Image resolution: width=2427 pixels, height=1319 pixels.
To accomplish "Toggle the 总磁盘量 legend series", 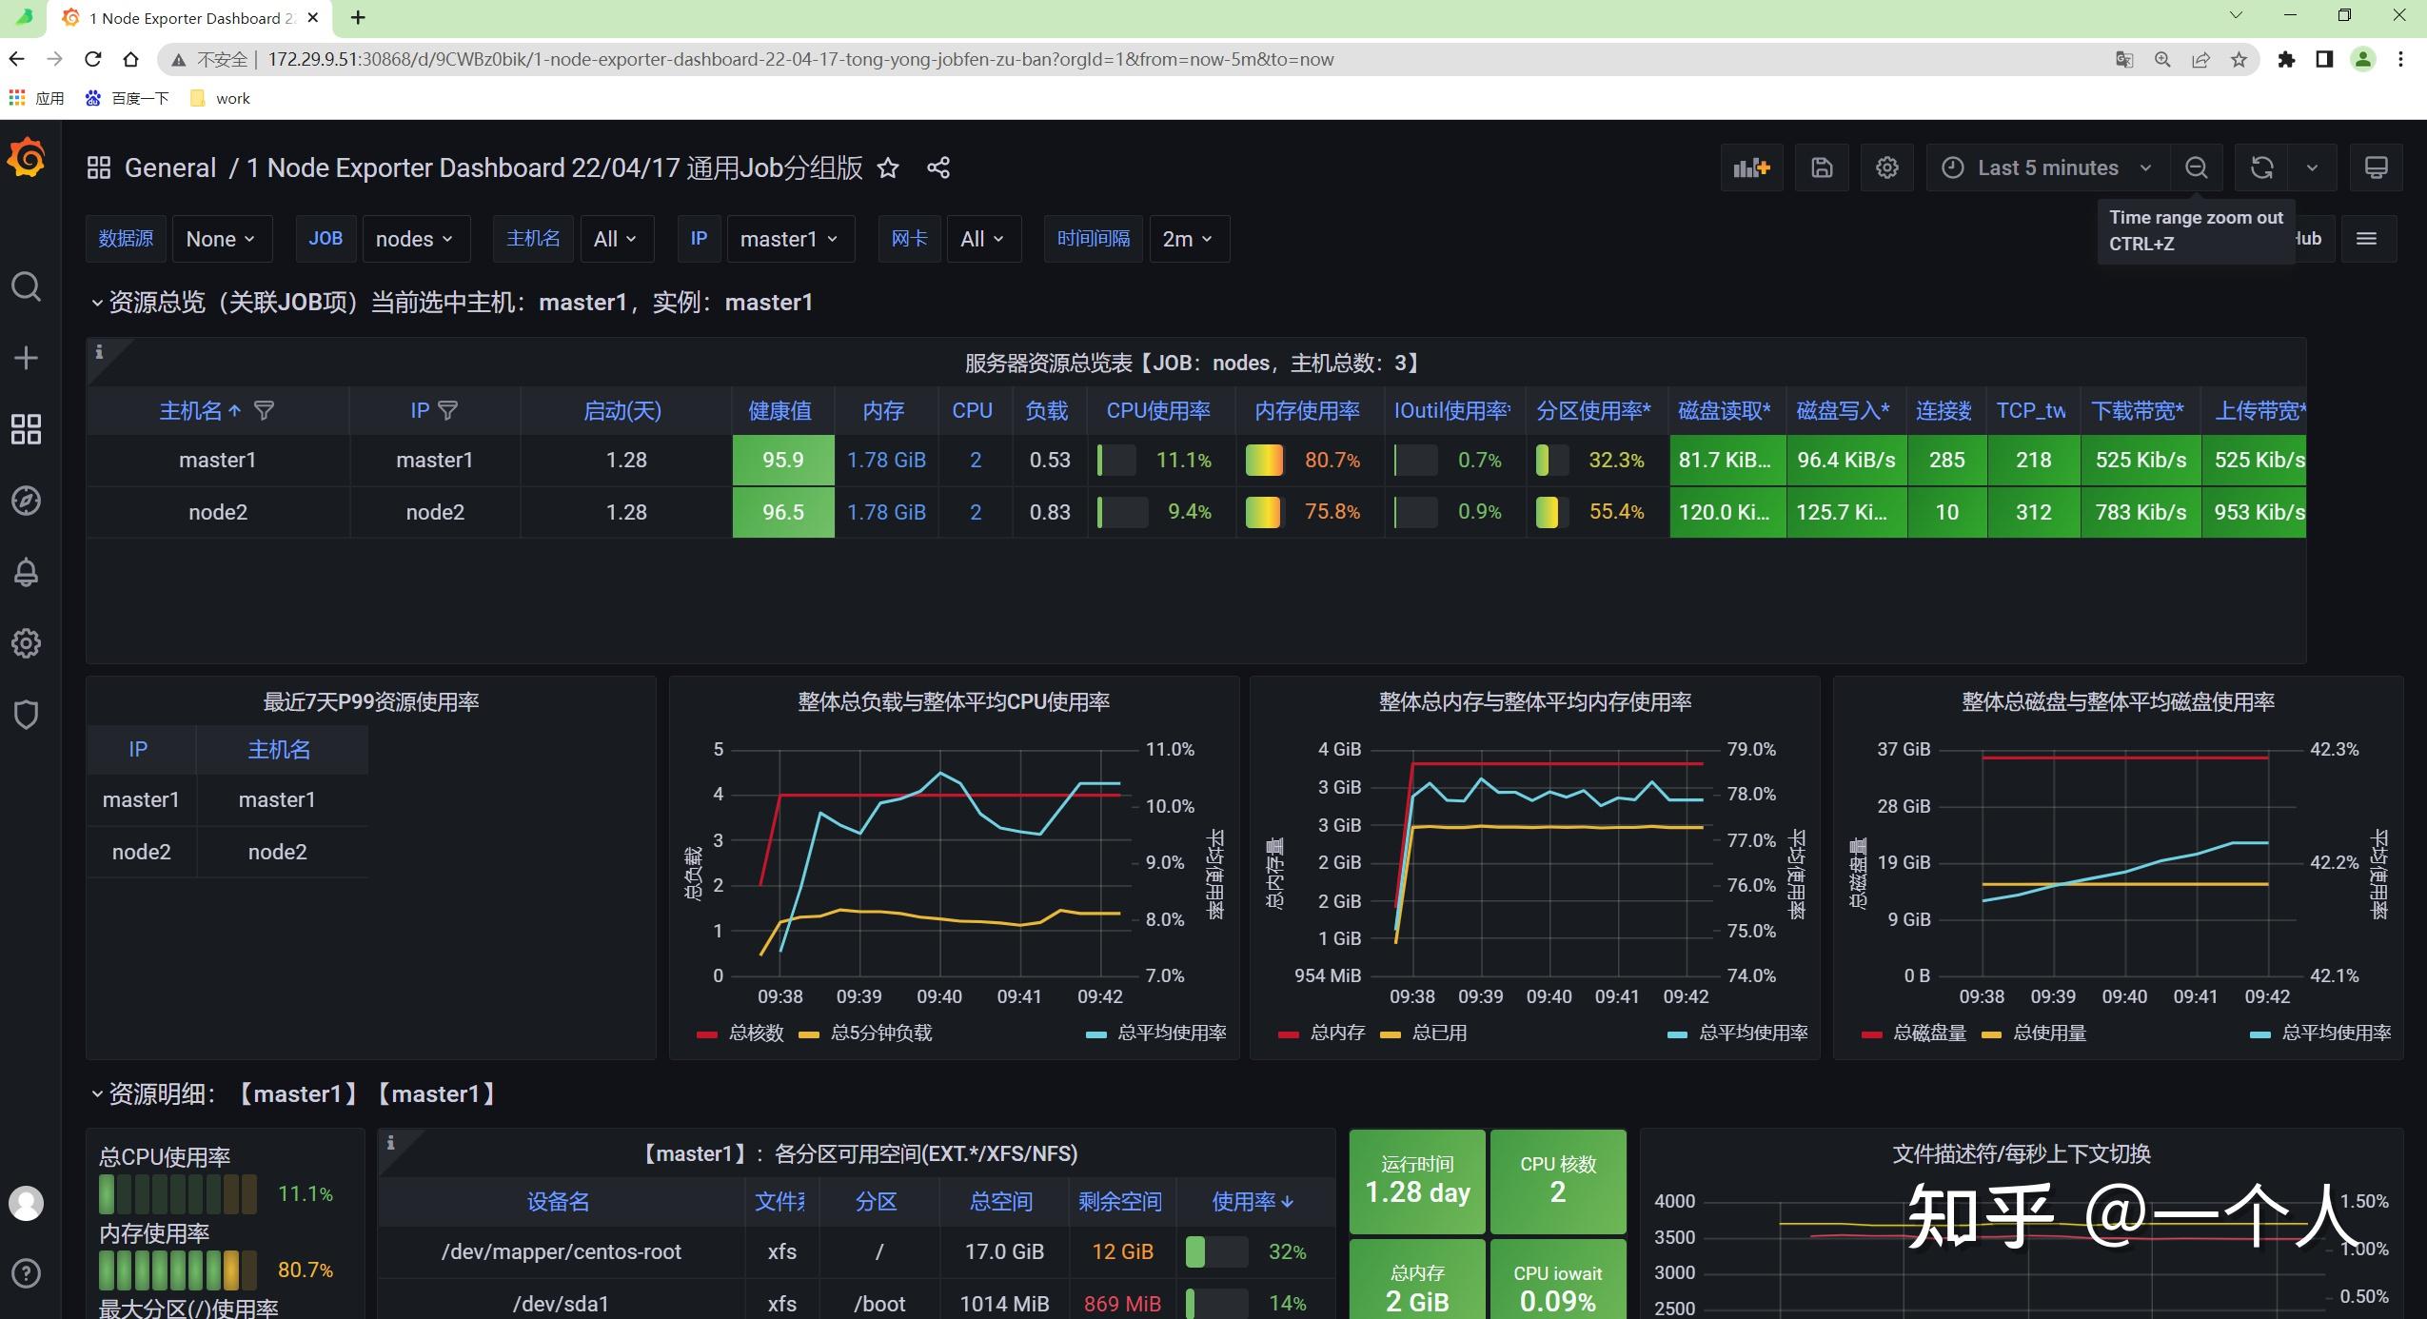I will [x=1914, y=1033].
